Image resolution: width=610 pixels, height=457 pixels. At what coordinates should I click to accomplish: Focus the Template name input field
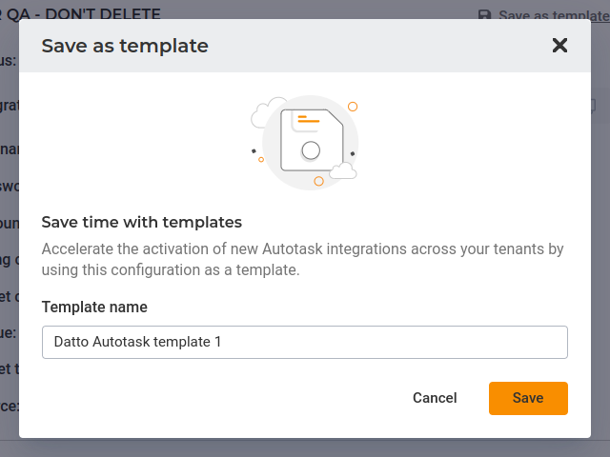coord(305,342)
